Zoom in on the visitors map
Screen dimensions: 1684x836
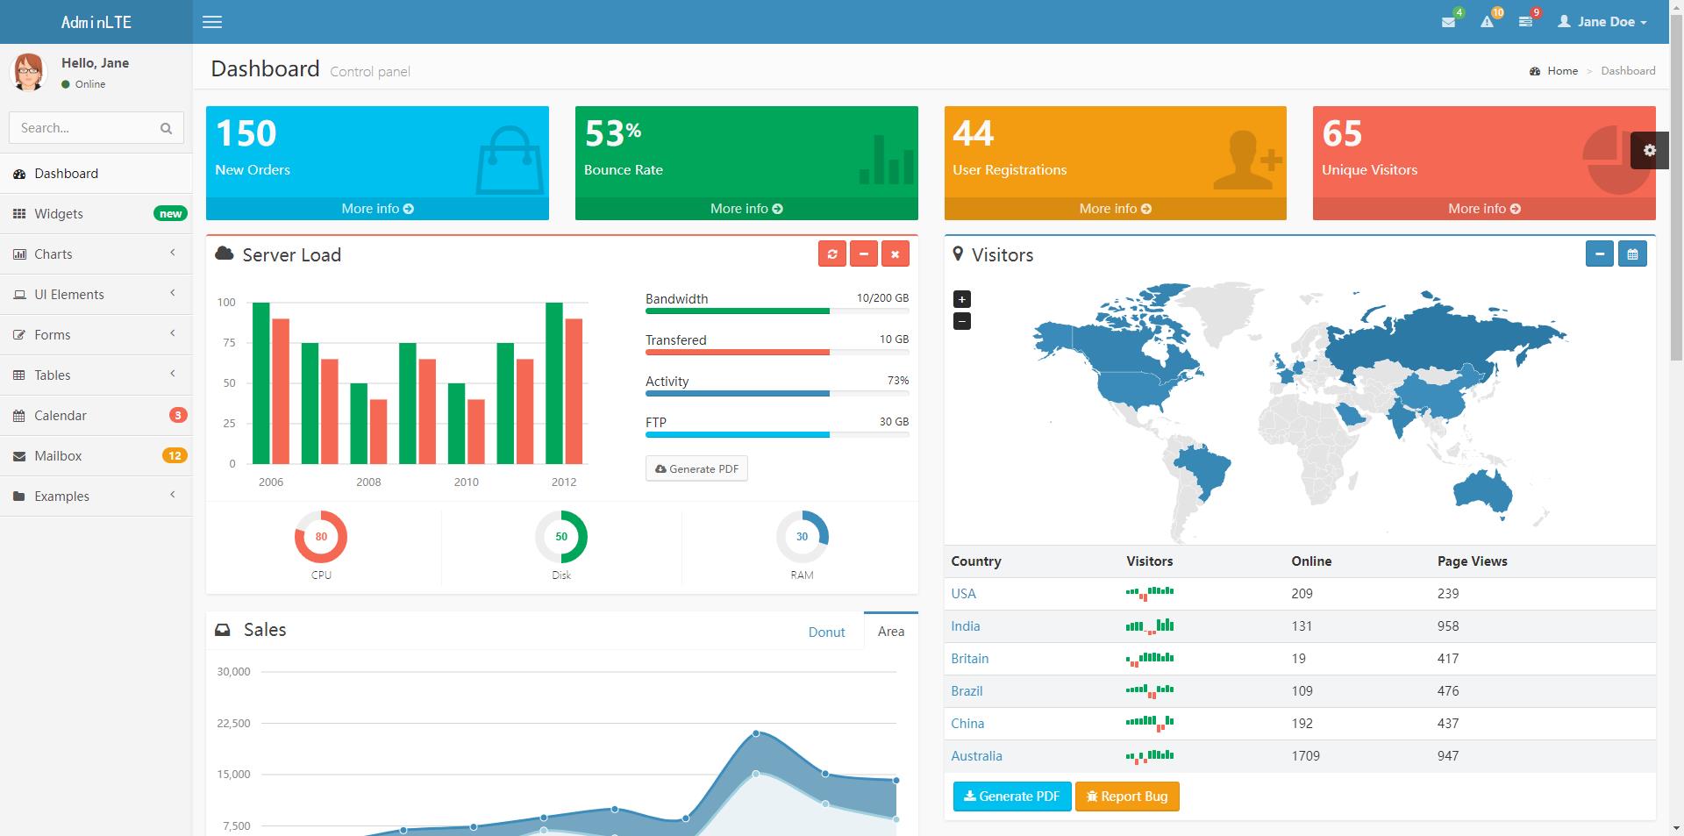point(962,299)
